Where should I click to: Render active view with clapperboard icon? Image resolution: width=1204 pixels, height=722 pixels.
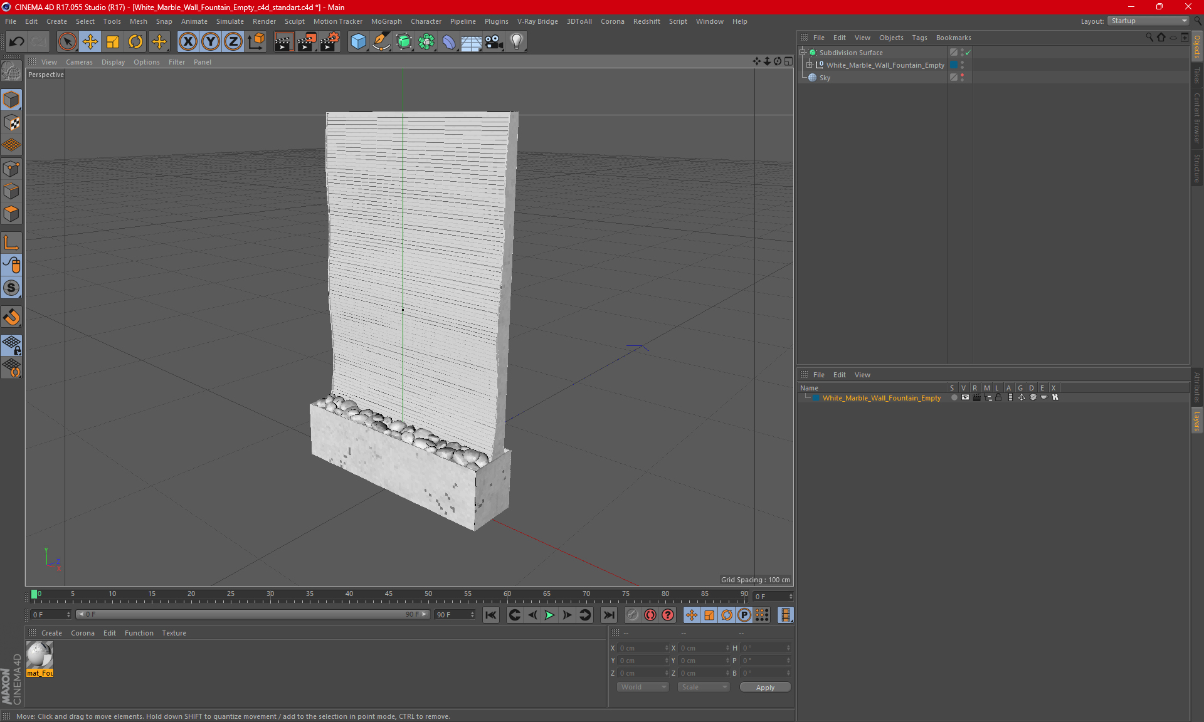point(283,42)
